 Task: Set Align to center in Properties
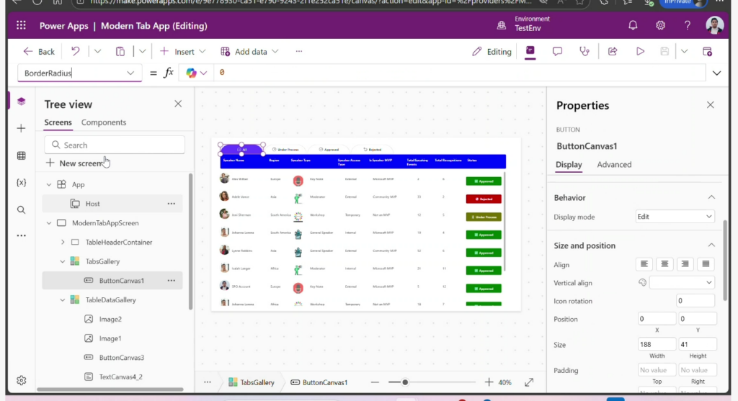click(665, 265)
